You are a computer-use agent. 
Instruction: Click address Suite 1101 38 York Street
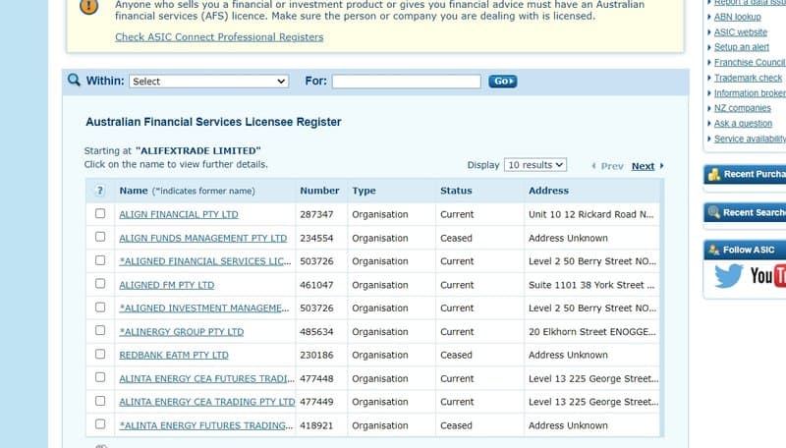[x=591, y=285]
